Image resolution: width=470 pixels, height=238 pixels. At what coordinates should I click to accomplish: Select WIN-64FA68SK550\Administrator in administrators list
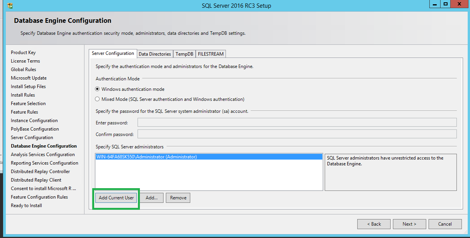pyautogui.click(x=209, y=157)
